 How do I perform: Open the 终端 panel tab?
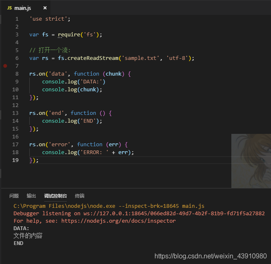coord(80,196)
